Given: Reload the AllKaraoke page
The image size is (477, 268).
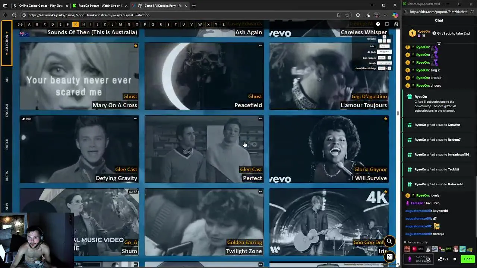Looking at the screenshot, I should pos(14,15).
